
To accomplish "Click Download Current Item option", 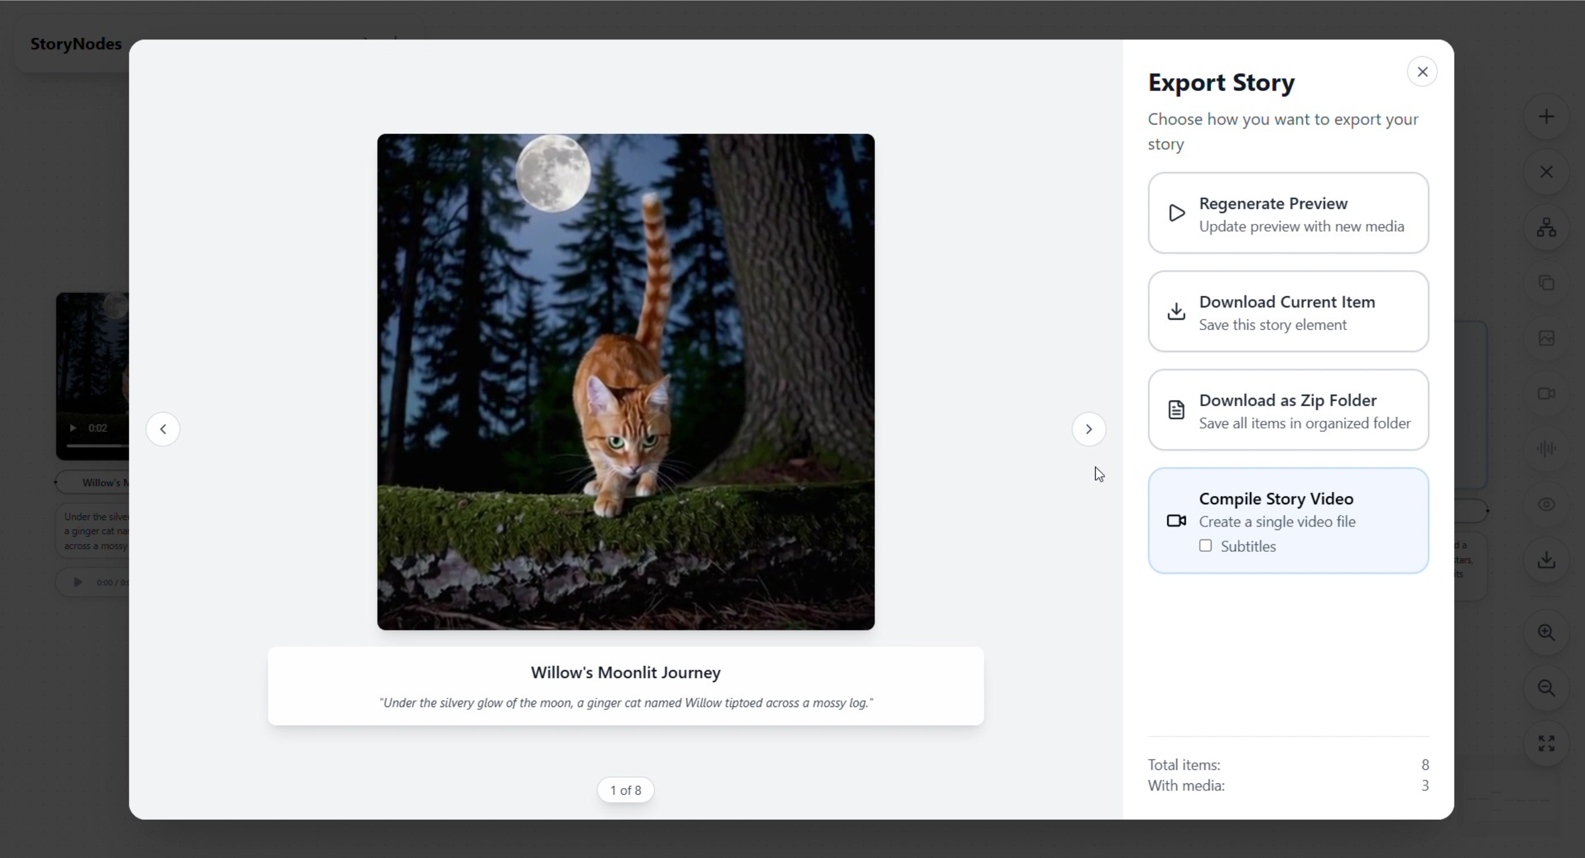I will point(1288,311).
